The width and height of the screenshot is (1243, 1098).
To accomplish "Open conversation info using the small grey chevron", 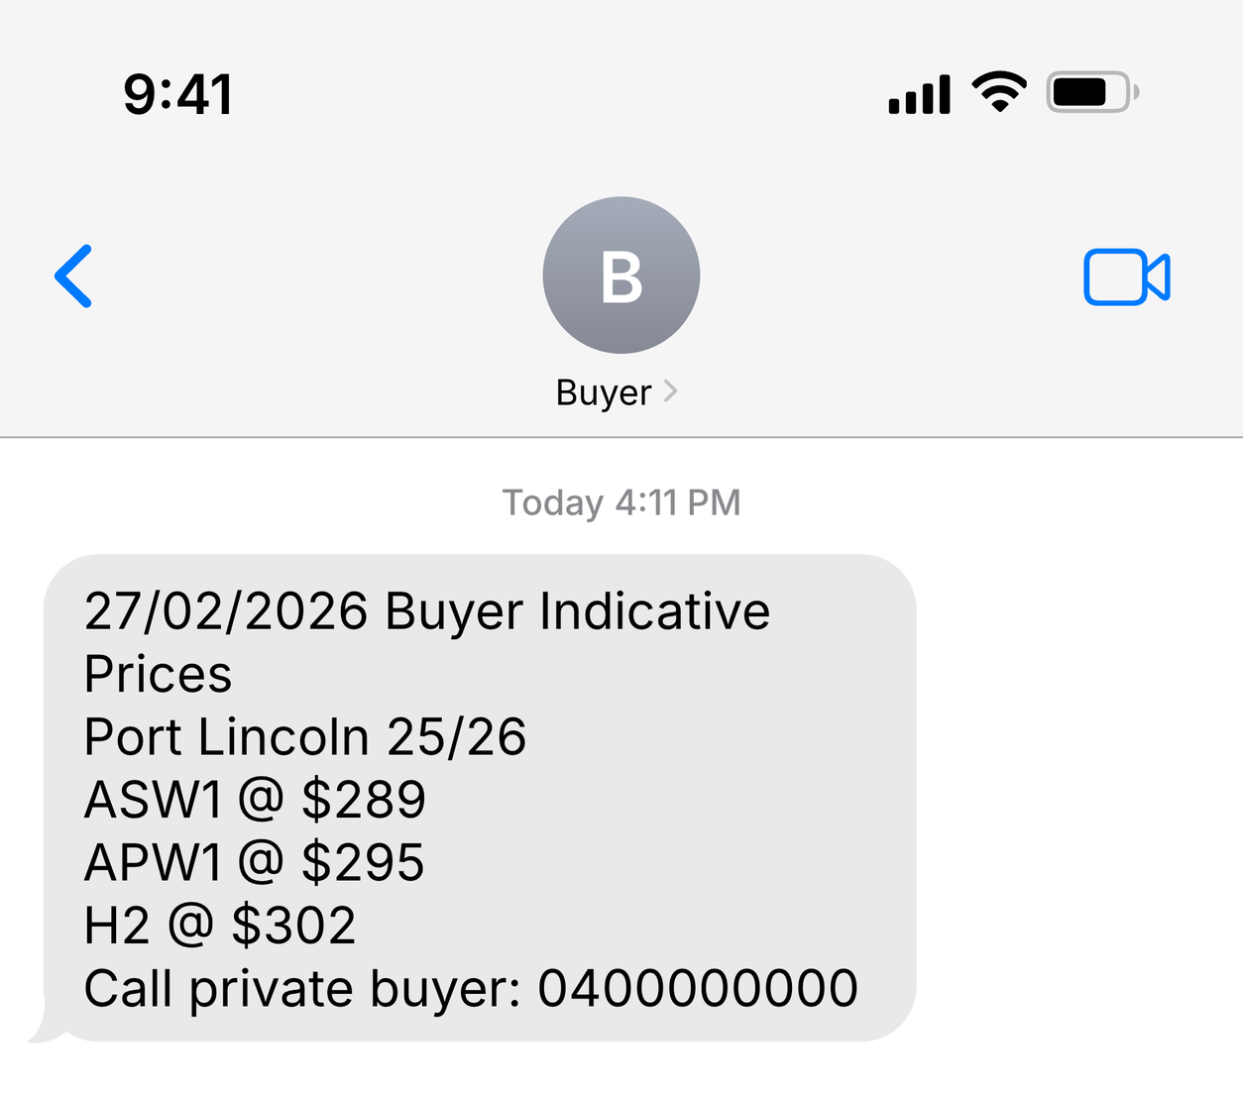I will 670,391.
